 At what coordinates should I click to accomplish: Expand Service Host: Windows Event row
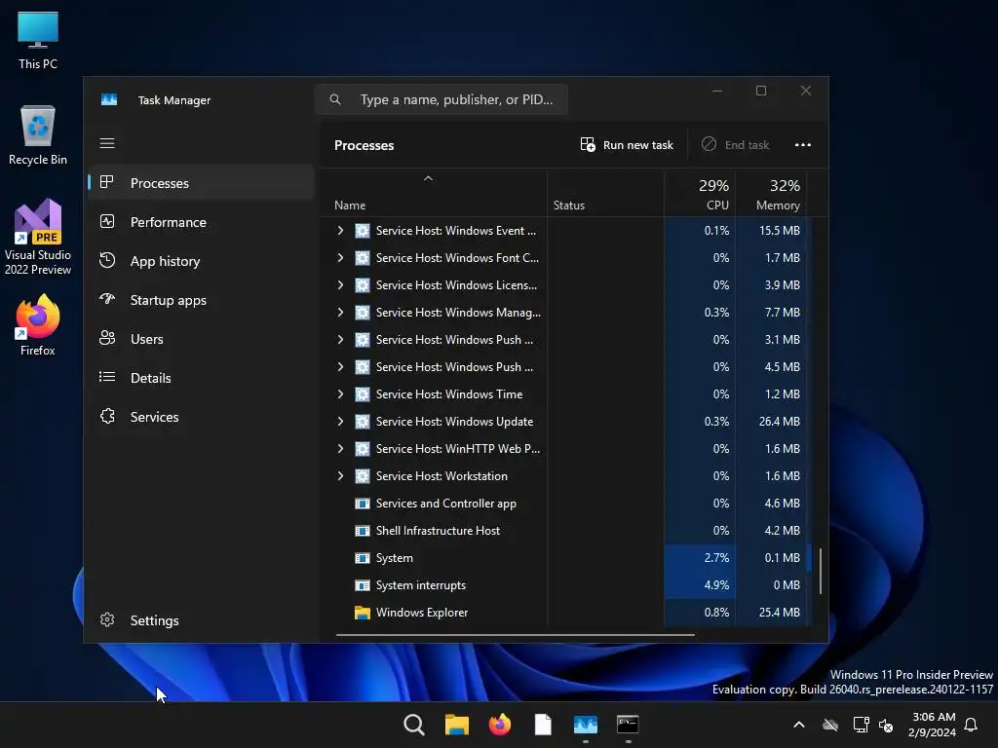point(340,230)
